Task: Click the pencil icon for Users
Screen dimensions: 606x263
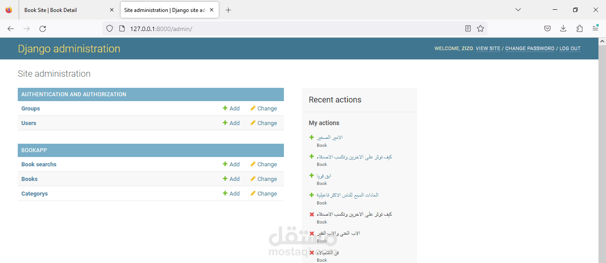Action: tap(253, 123)
